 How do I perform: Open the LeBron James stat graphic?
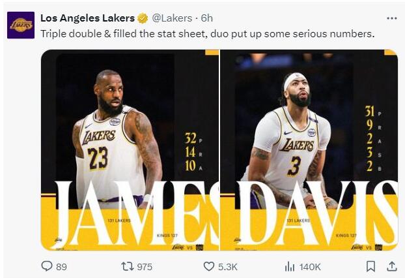[x=130, y=150]
